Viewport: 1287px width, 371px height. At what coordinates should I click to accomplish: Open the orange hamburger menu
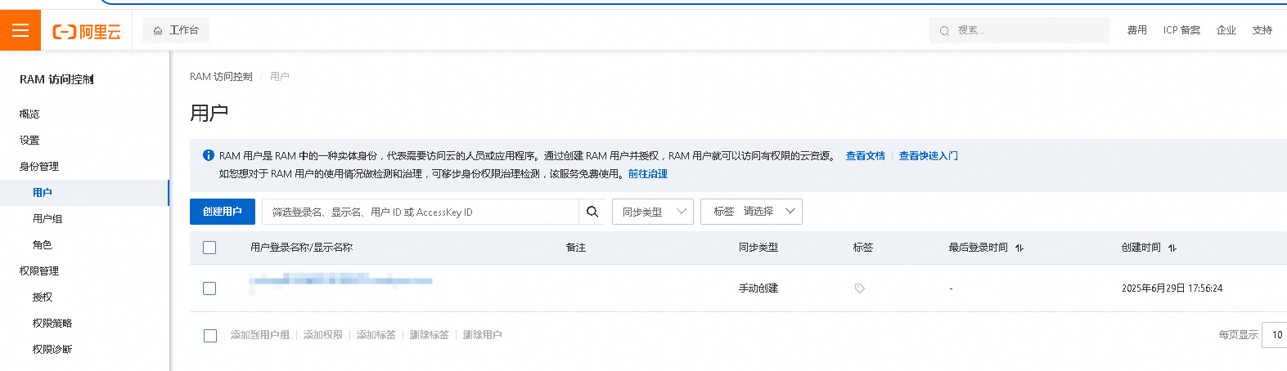point(20,30)
